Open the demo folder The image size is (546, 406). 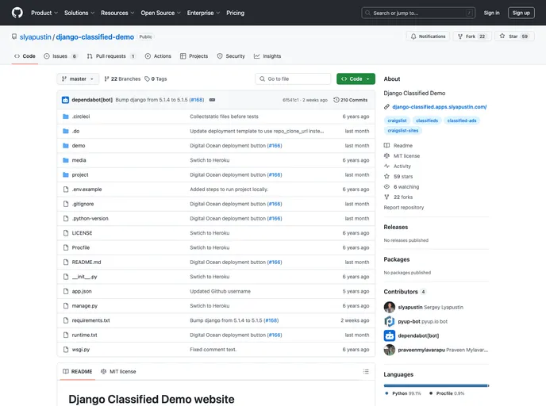coord(79,146)
